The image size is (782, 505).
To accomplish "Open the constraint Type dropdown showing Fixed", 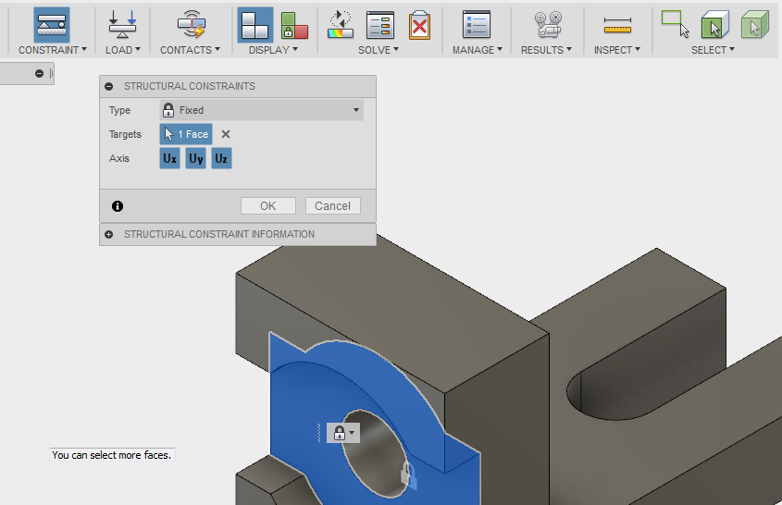I will [x=261, y=110].
